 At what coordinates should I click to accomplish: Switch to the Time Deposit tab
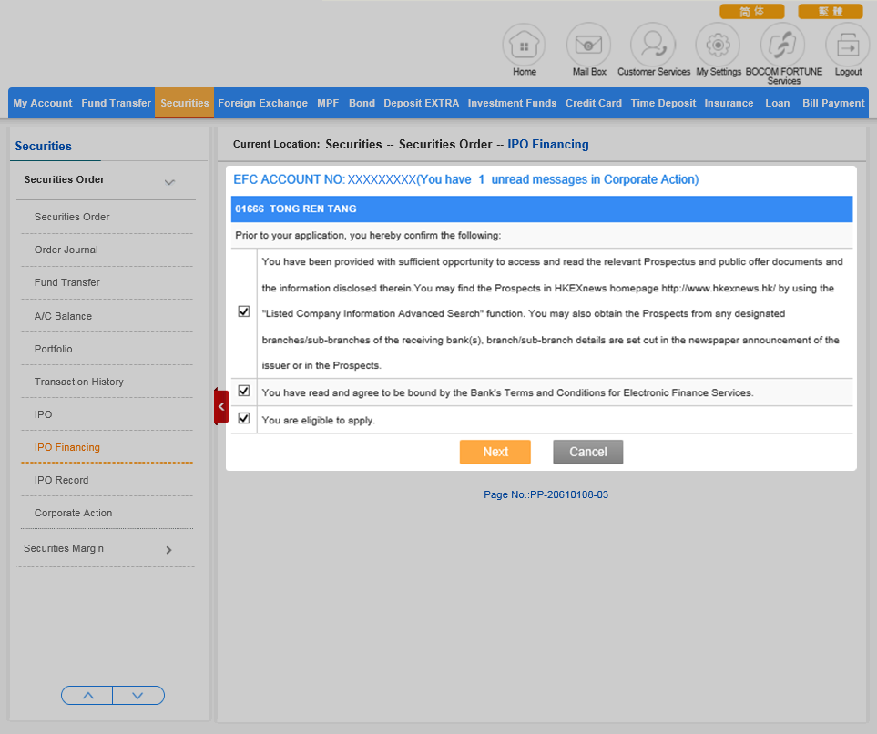[x=663, y=103]
